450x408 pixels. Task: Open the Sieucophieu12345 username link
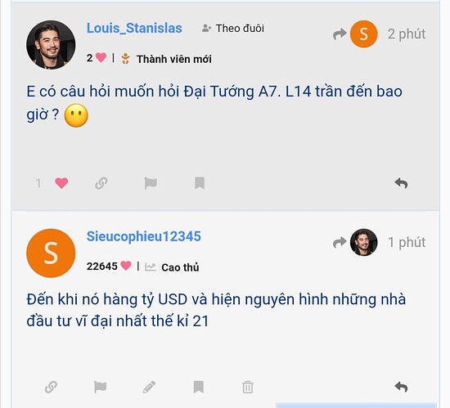(x=144, y=236)
